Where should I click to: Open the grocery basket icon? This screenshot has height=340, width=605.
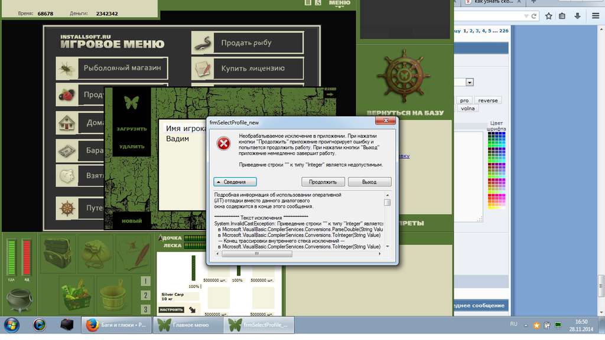[x=76, y=295]
